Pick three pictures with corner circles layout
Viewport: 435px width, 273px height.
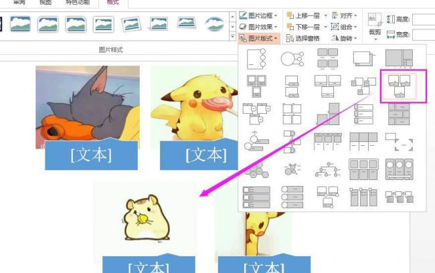point(328,197)
